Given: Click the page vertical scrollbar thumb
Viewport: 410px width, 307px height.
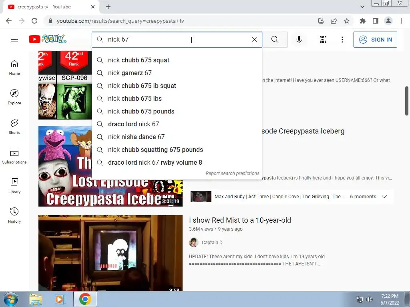Looking at the screenshot, I should click(x=407, y=101).
